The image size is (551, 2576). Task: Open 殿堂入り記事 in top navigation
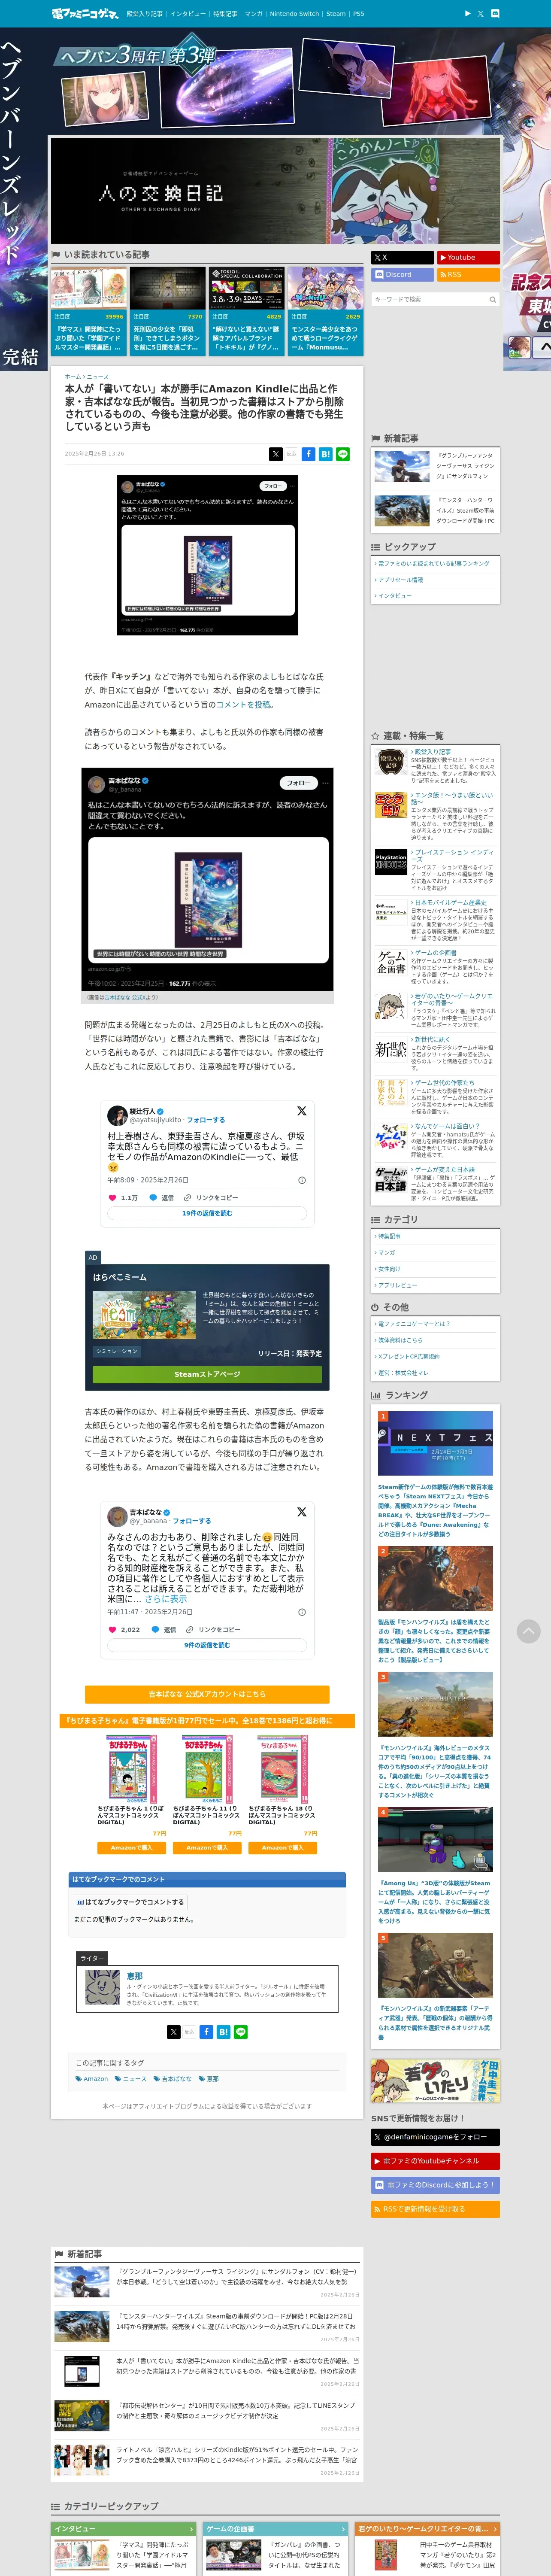coord(144,14)
